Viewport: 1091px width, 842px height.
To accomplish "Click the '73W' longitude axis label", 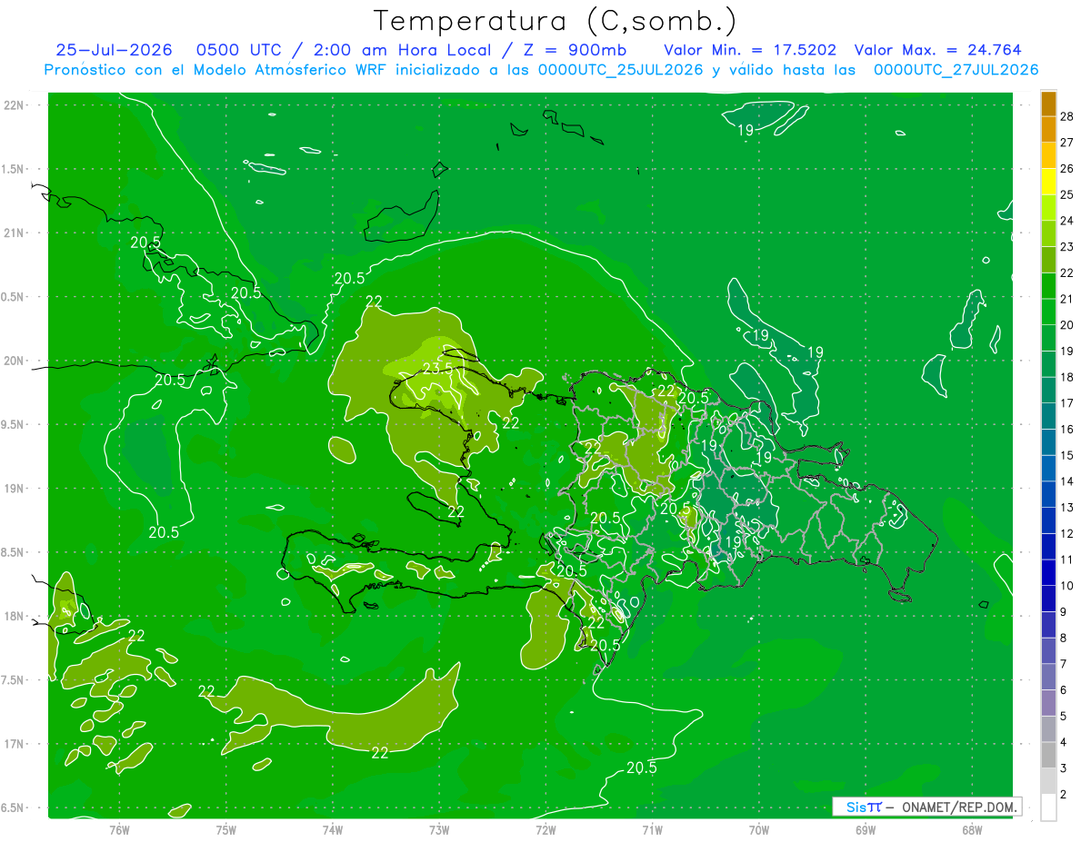I will (439, 829).
